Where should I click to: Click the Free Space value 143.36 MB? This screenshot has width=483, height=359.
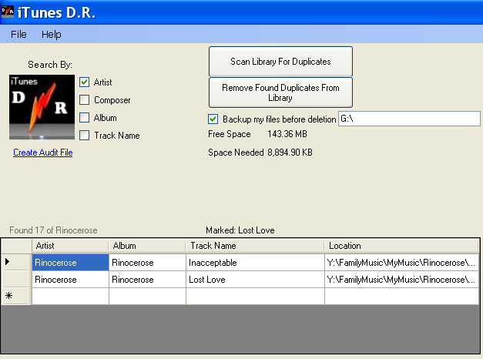[x=287, y=134]
